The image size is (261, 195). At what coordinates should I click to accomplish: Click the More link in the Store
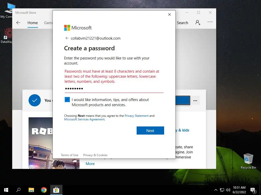pyautogui.click(x=90, y=164)
